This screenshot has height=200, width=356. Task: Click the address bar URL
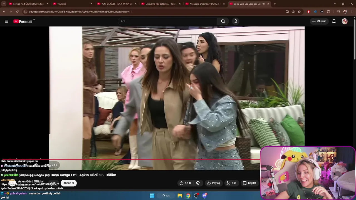pos(80,12)
